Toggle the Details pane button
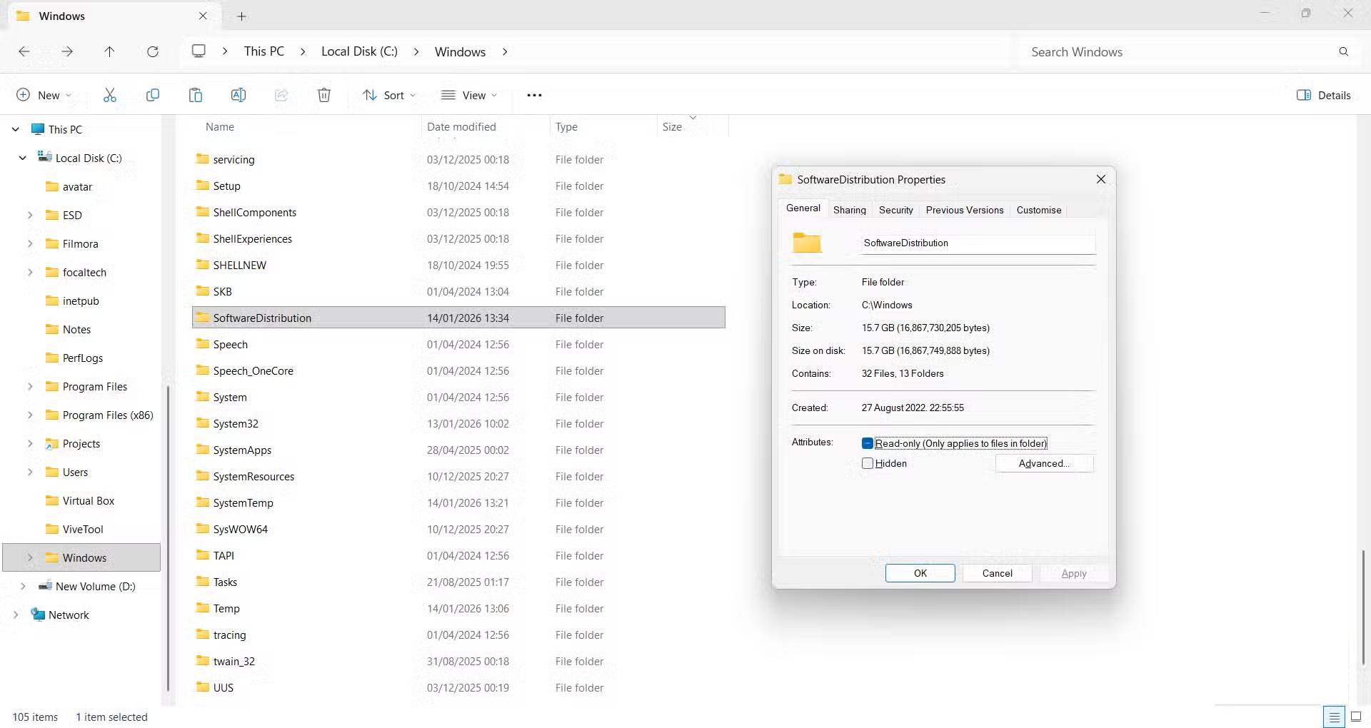The height and width of the screenshot is (728, 1371). coord(1323,95)
